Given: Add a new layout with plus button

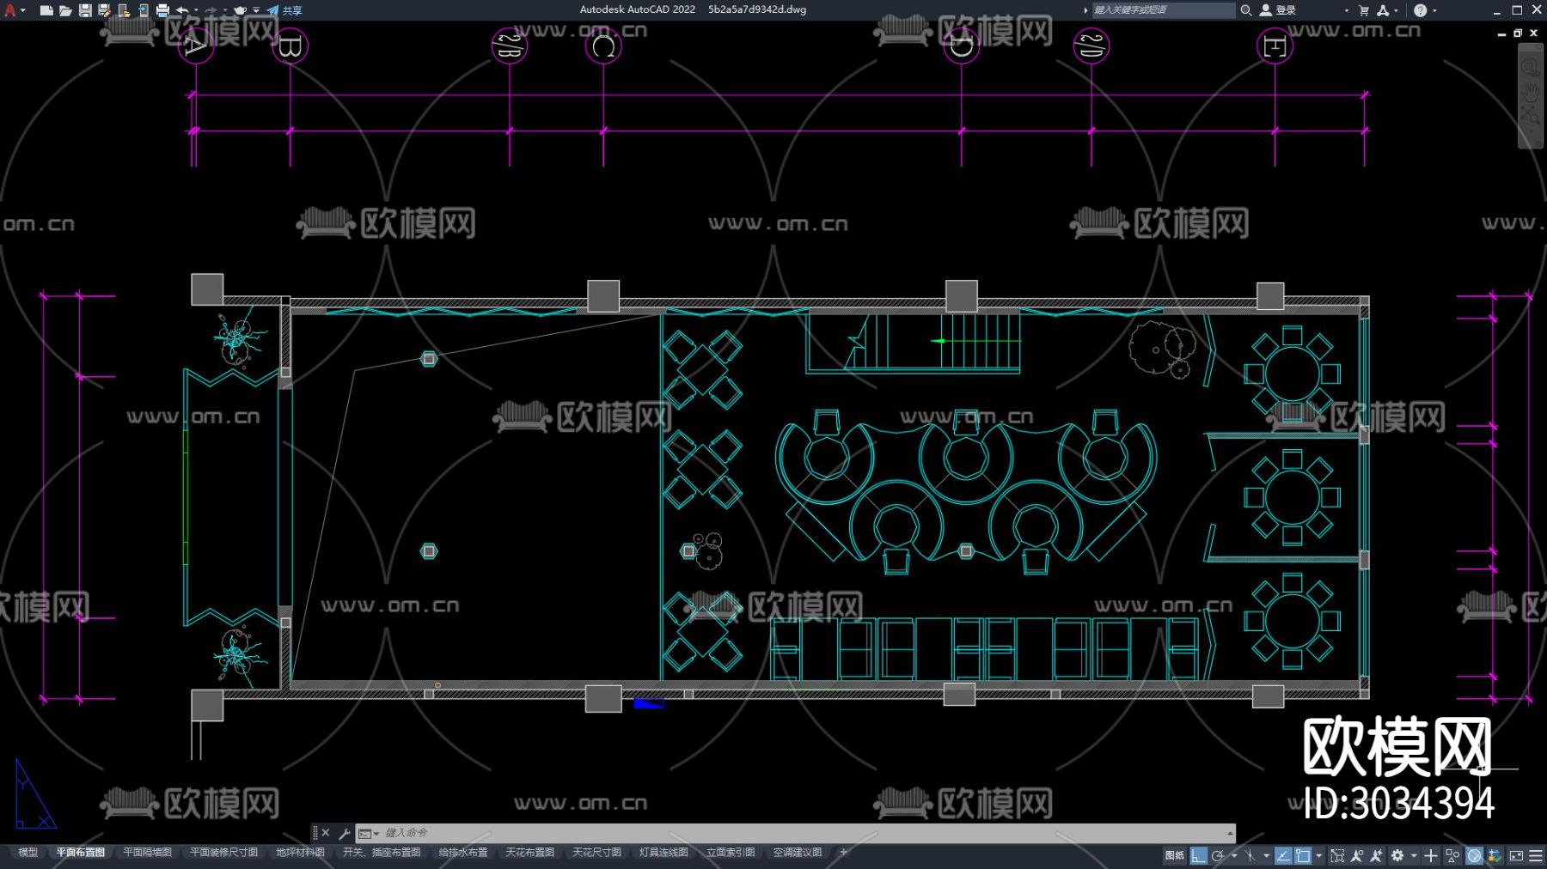Looking at the screenshot, I should click(843, 853).
